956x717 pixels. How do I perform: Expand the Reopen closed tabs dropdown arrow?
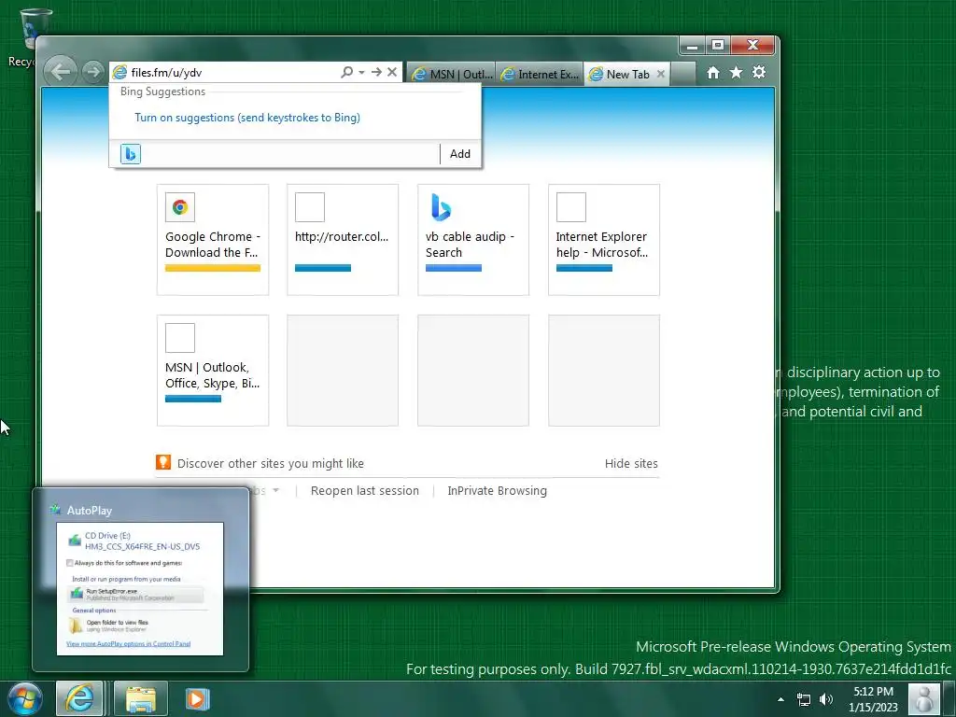point(275,490)
